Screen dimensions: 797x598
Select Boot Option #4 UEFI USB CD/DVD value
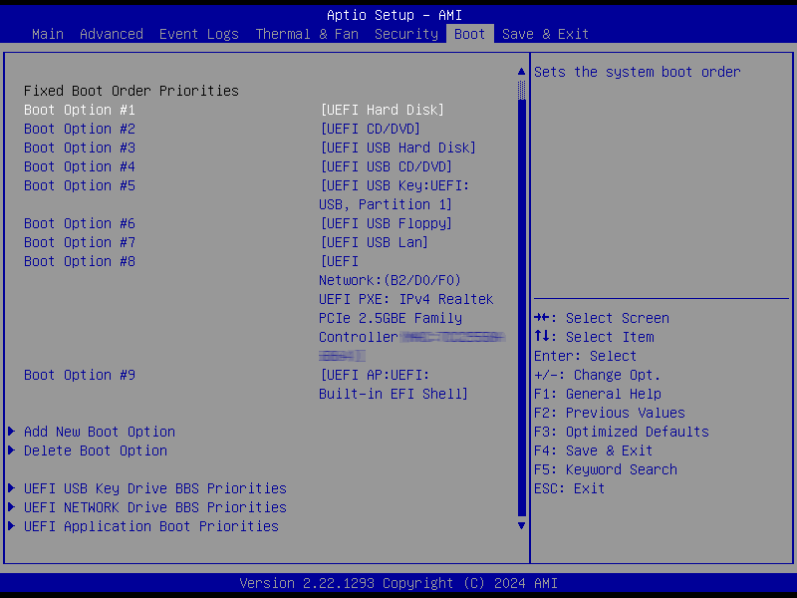386,166
